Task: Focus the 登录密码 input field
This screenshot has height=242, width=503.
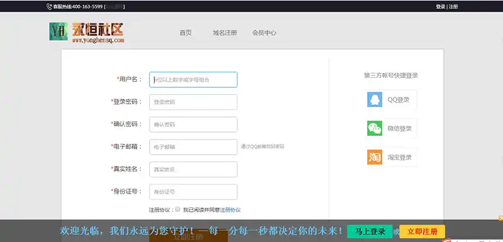Action: tap(193, 102)
